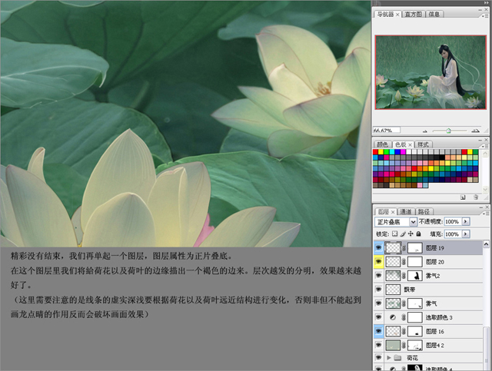Viewport: 492px width, 371px height.
Task: Click the Navigator zoom in large mountains icon
Action: coord(476,131)
